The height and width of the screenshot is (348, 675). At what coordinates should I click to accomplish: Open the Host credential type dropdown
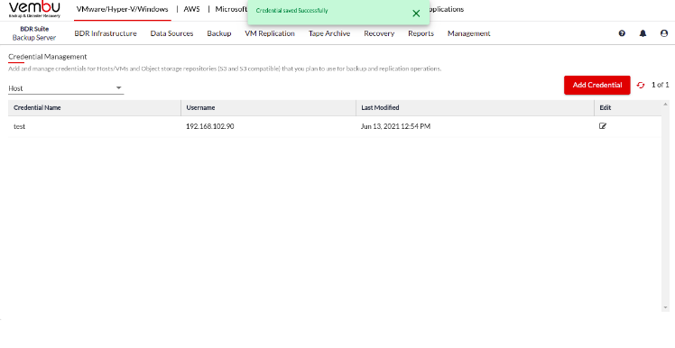(66, 88)
